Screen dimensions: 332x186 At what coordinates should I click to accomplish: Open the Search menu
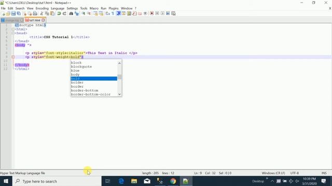(20, 8)
